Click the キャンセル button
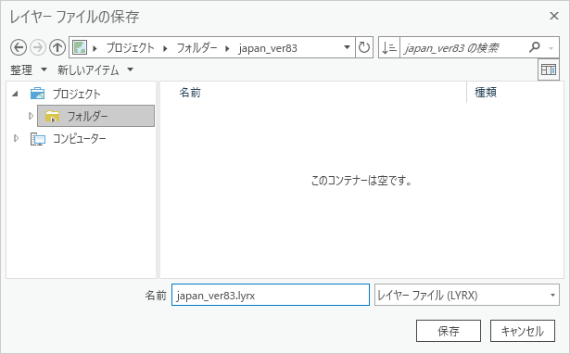 point(523,331)
